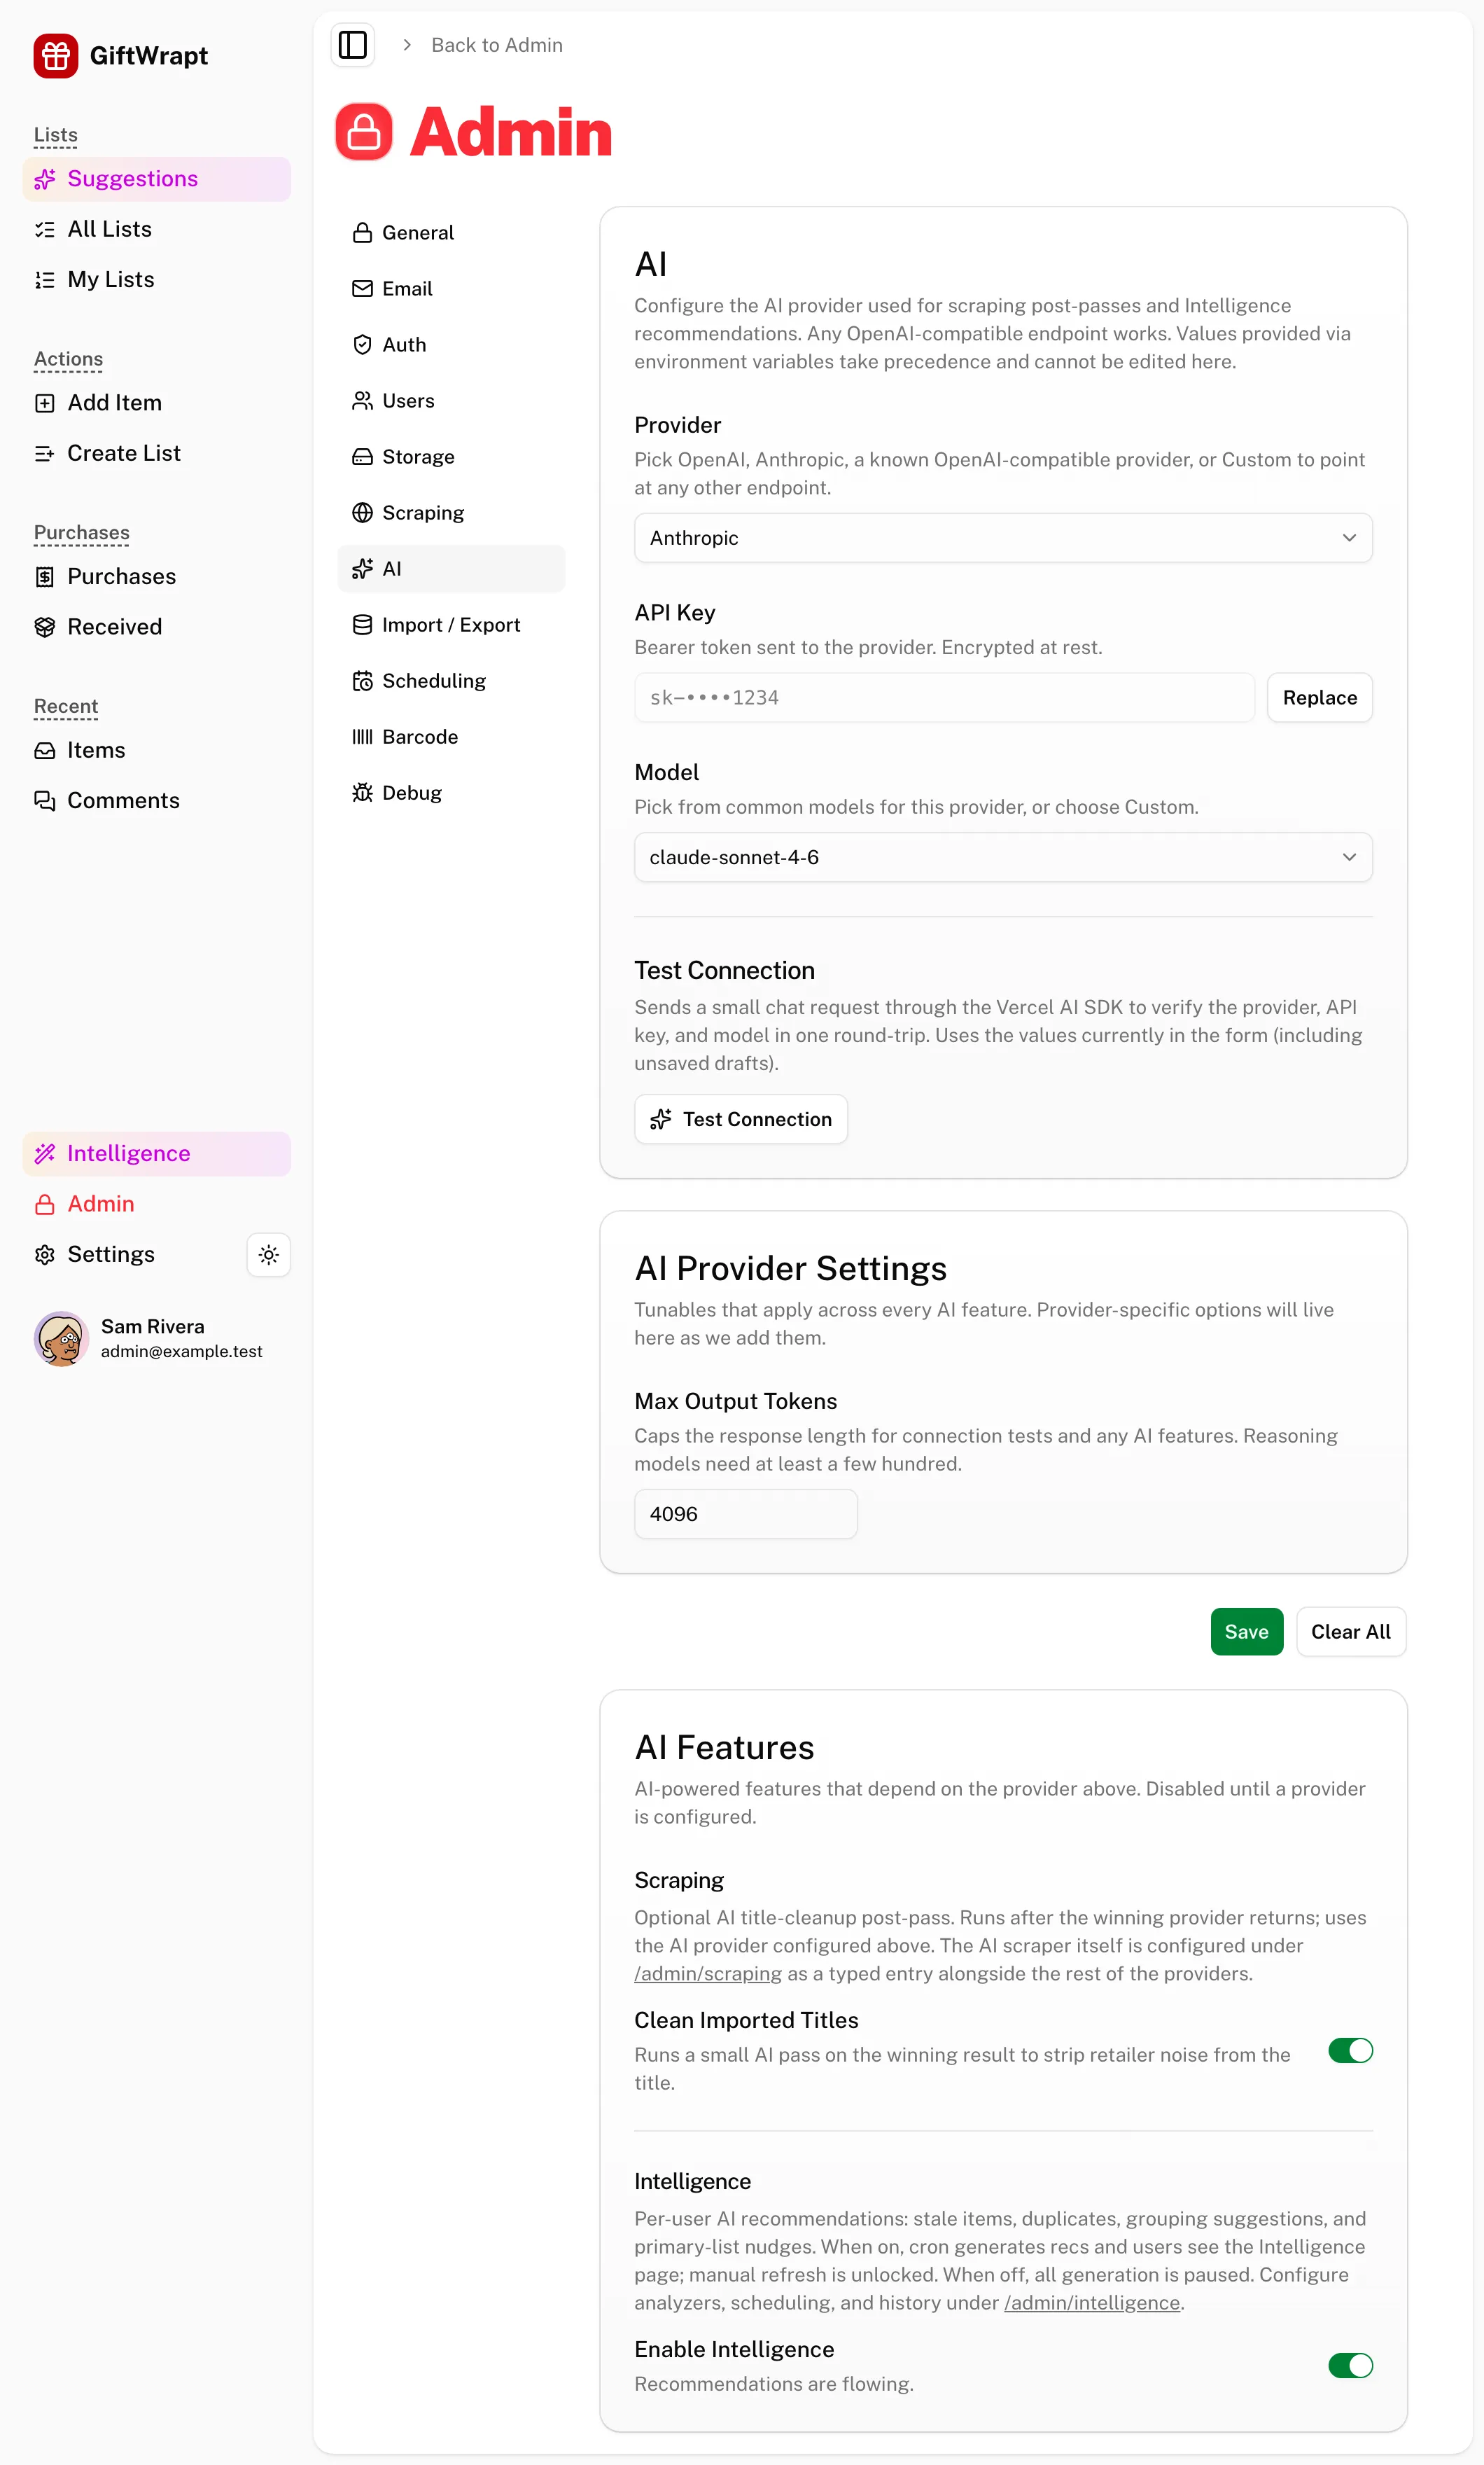Screen dimensions: 1484x2465
Task: Turn off the Enable Intelligence toggle
Action: click(1350, 2365)
